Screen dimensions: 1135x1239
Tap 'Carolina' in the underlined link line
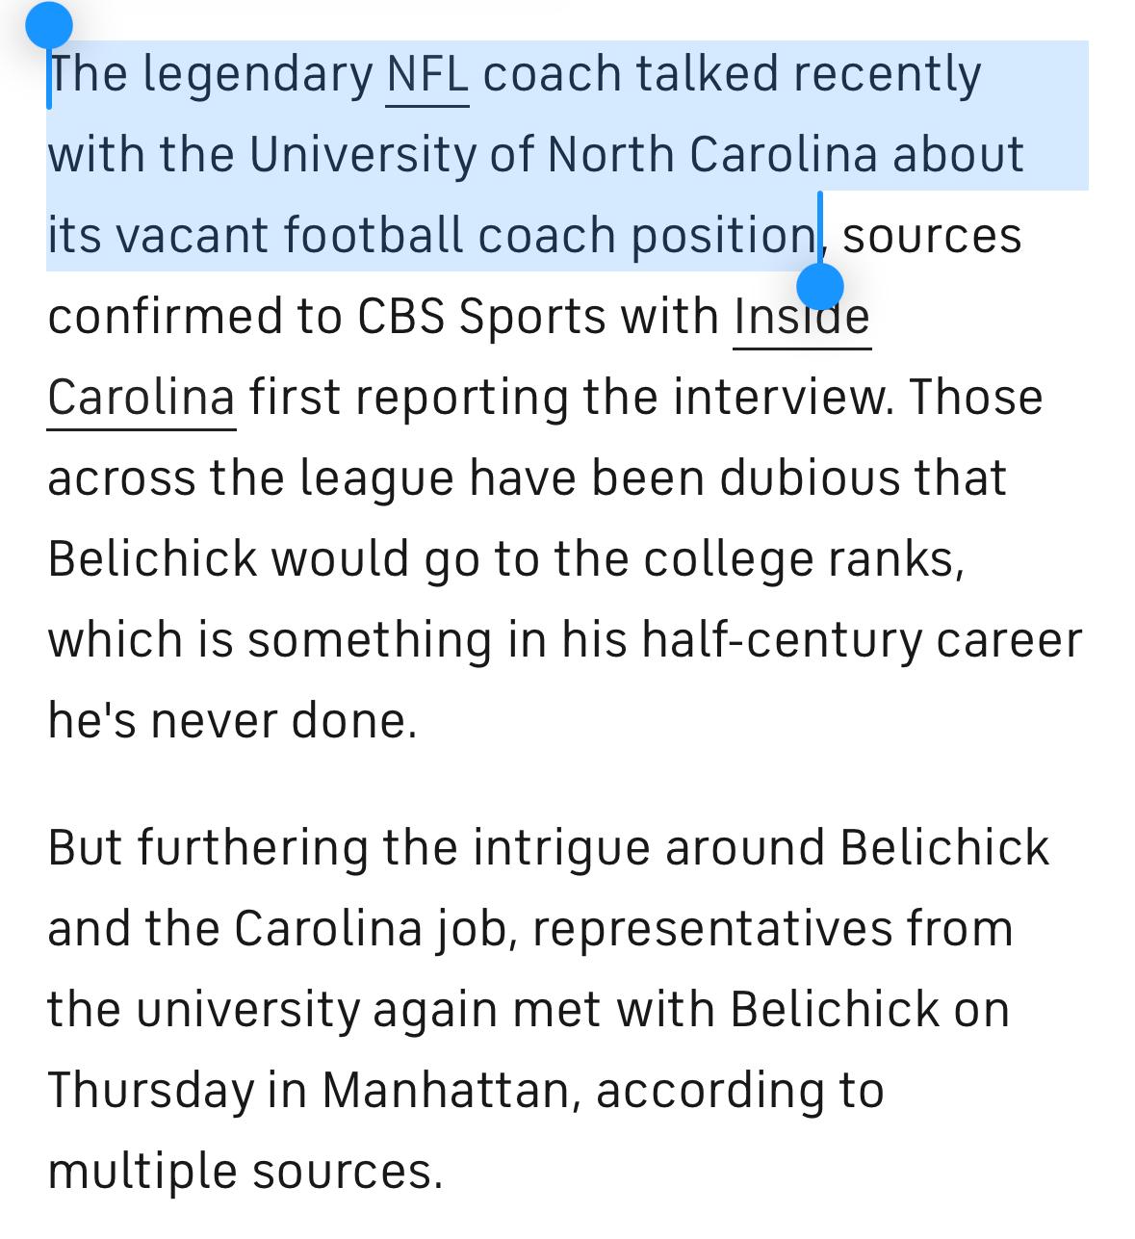coord(142,398)
